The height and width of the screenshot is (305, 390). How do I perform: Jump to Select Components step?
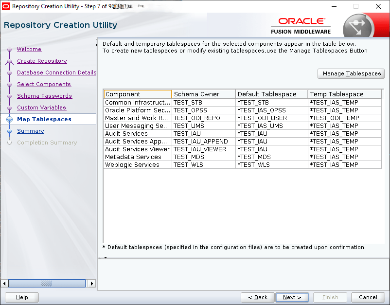[x=44, y=85]
